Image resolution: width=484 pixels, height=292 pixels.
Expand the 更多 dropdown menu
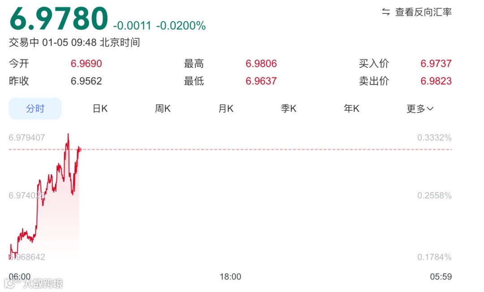(x=415, y=108)
